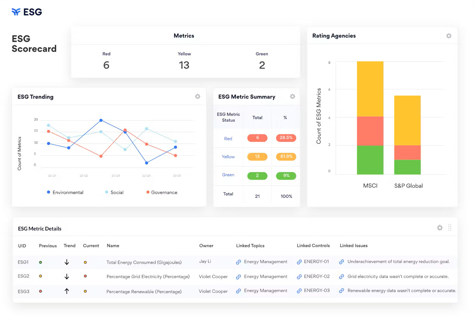Click S&P Global yellow bar segment
This screenshot has width=475, height=317.
coord(407,121)
